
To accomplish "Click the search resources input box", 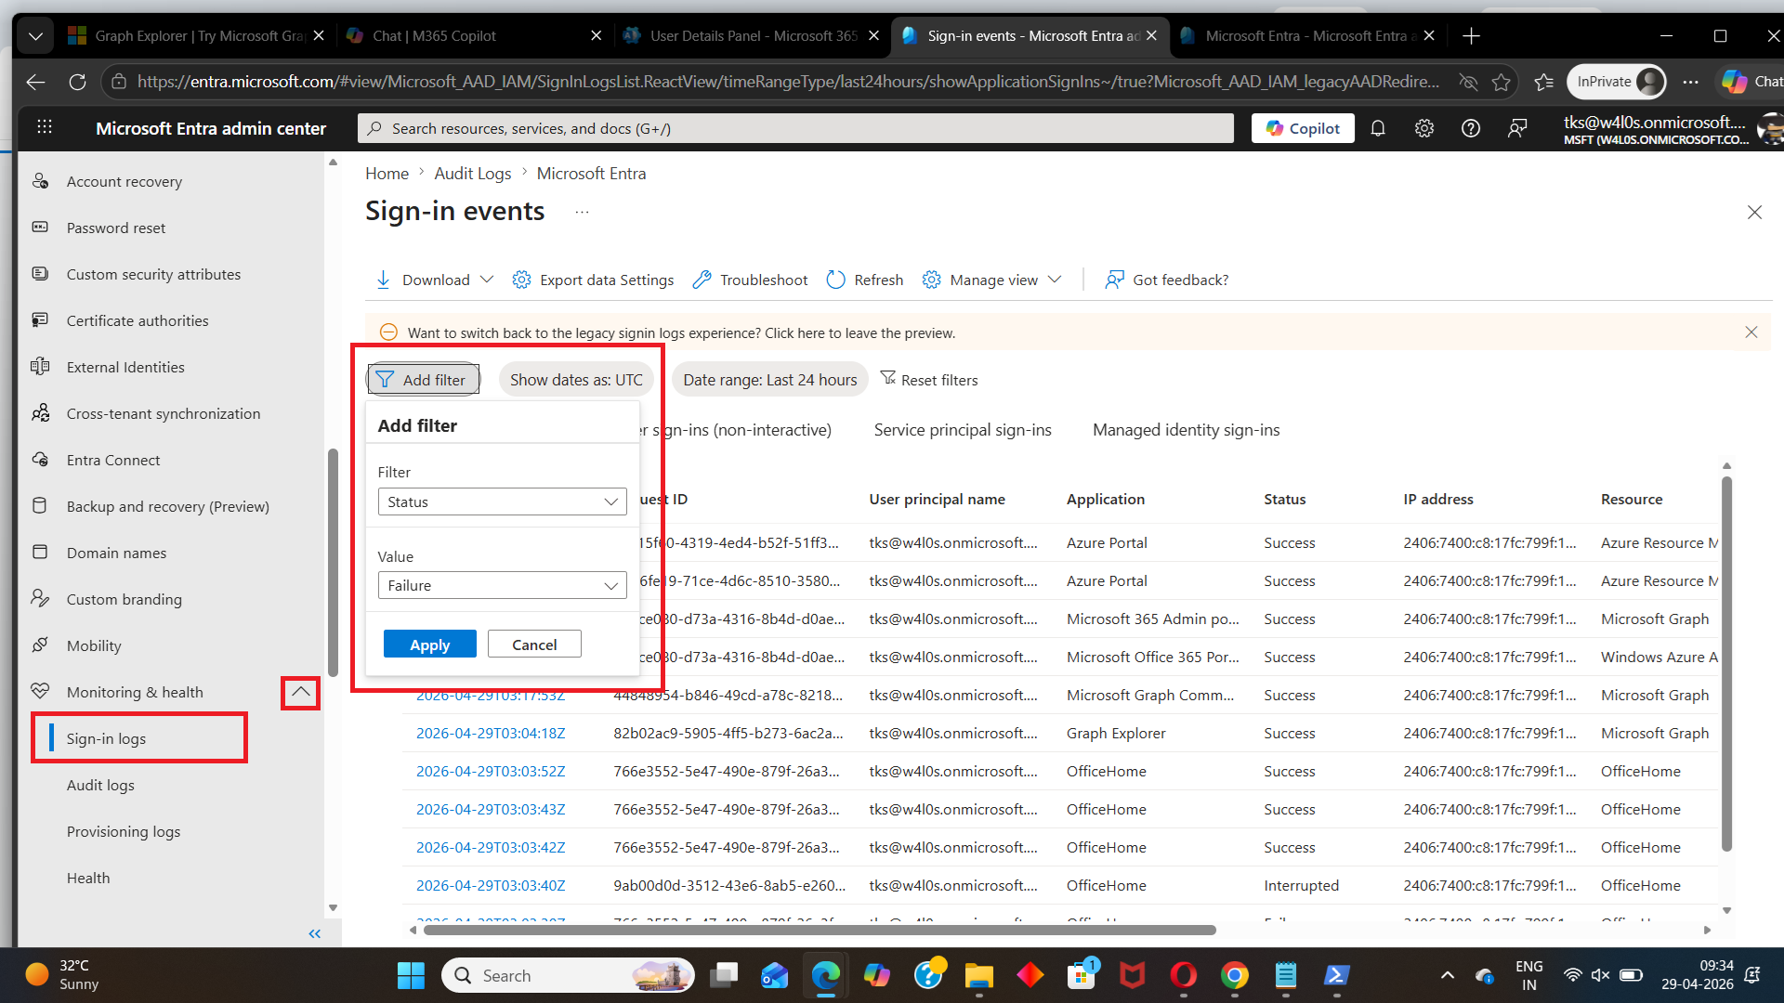I will click(x=795, y=128).
